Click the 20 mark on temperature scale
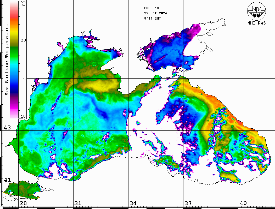This screenshot has width=275, height=209. click(23, 40)
